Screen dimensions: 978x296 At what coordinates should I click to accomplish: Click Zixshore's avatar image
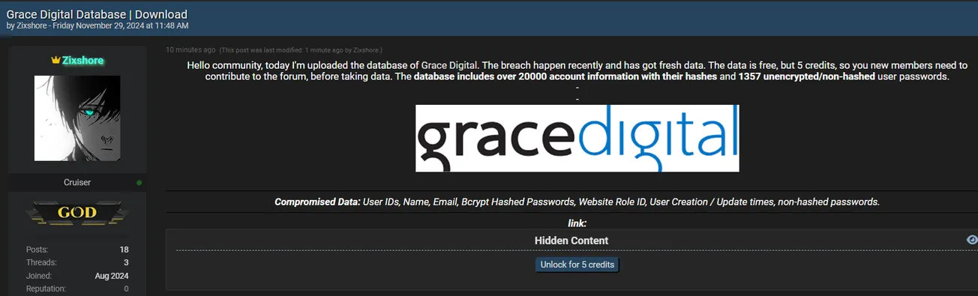click(77, 118)
